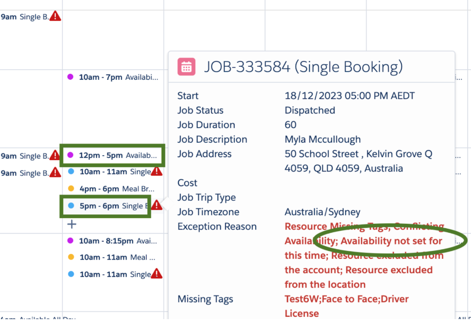Image resolution: width=471 pixels, height=323 pixels.
Task: Click the plus icon under 5pm - 6pm event
Action: click(x=72, y=224)
